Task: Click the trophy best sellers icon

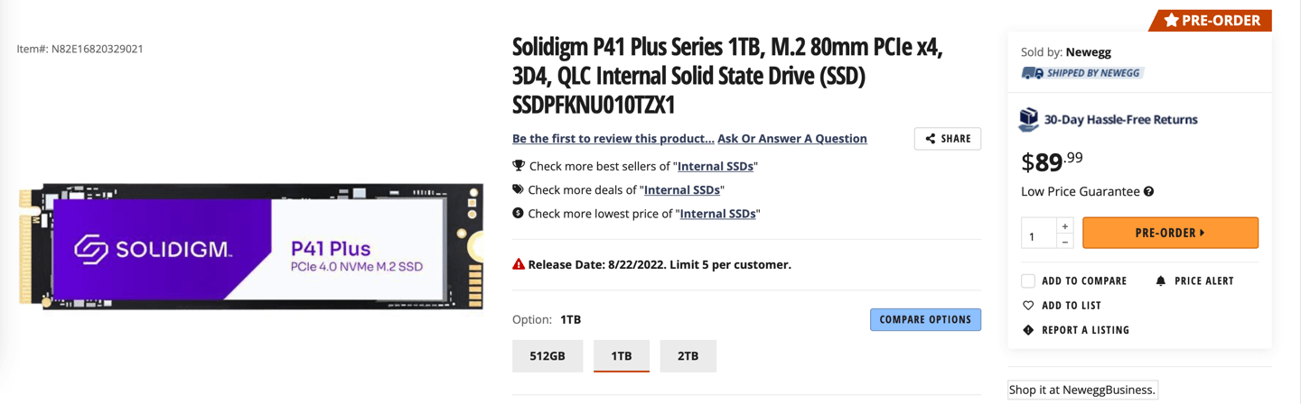Action: tap(519, 166)
